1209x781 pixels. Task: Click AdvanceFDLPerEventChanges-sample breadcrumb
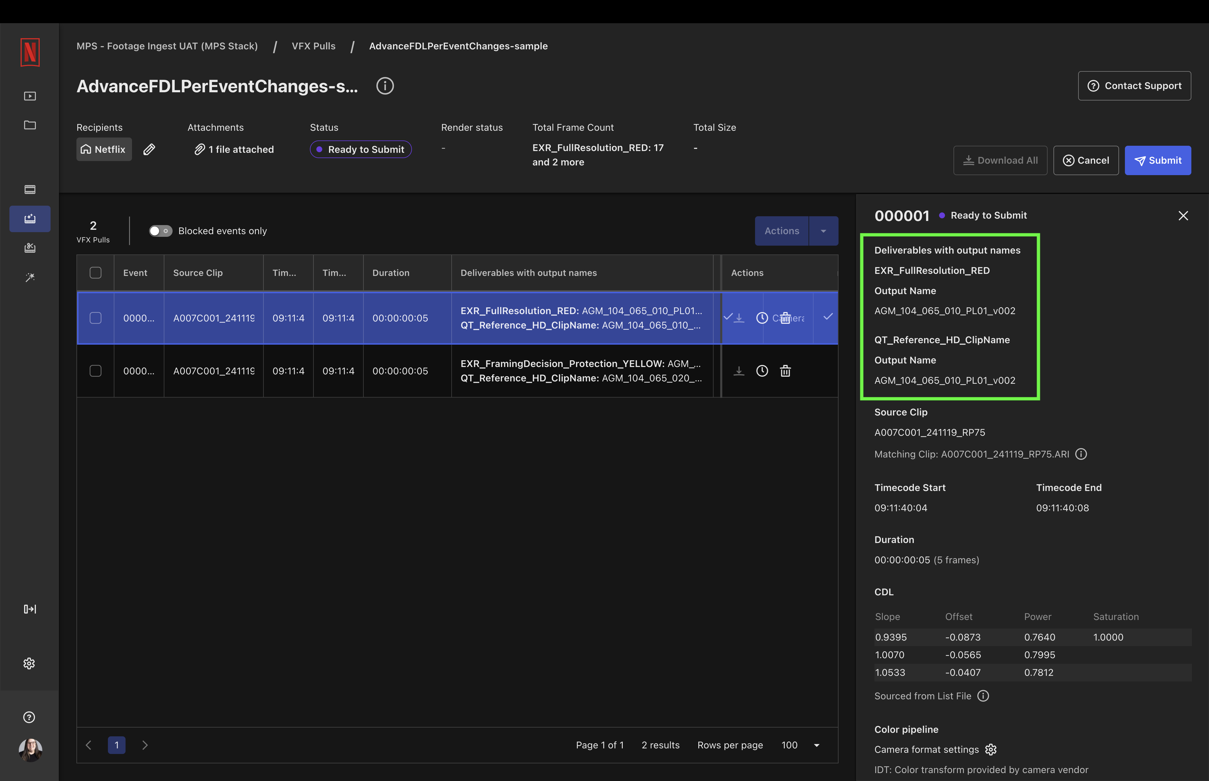pos(458,46)
